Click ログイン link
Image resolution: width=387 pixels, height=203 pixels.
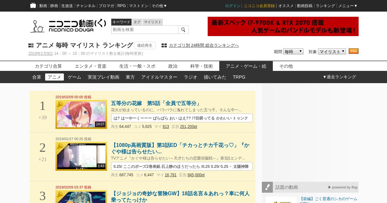[233, 6]
